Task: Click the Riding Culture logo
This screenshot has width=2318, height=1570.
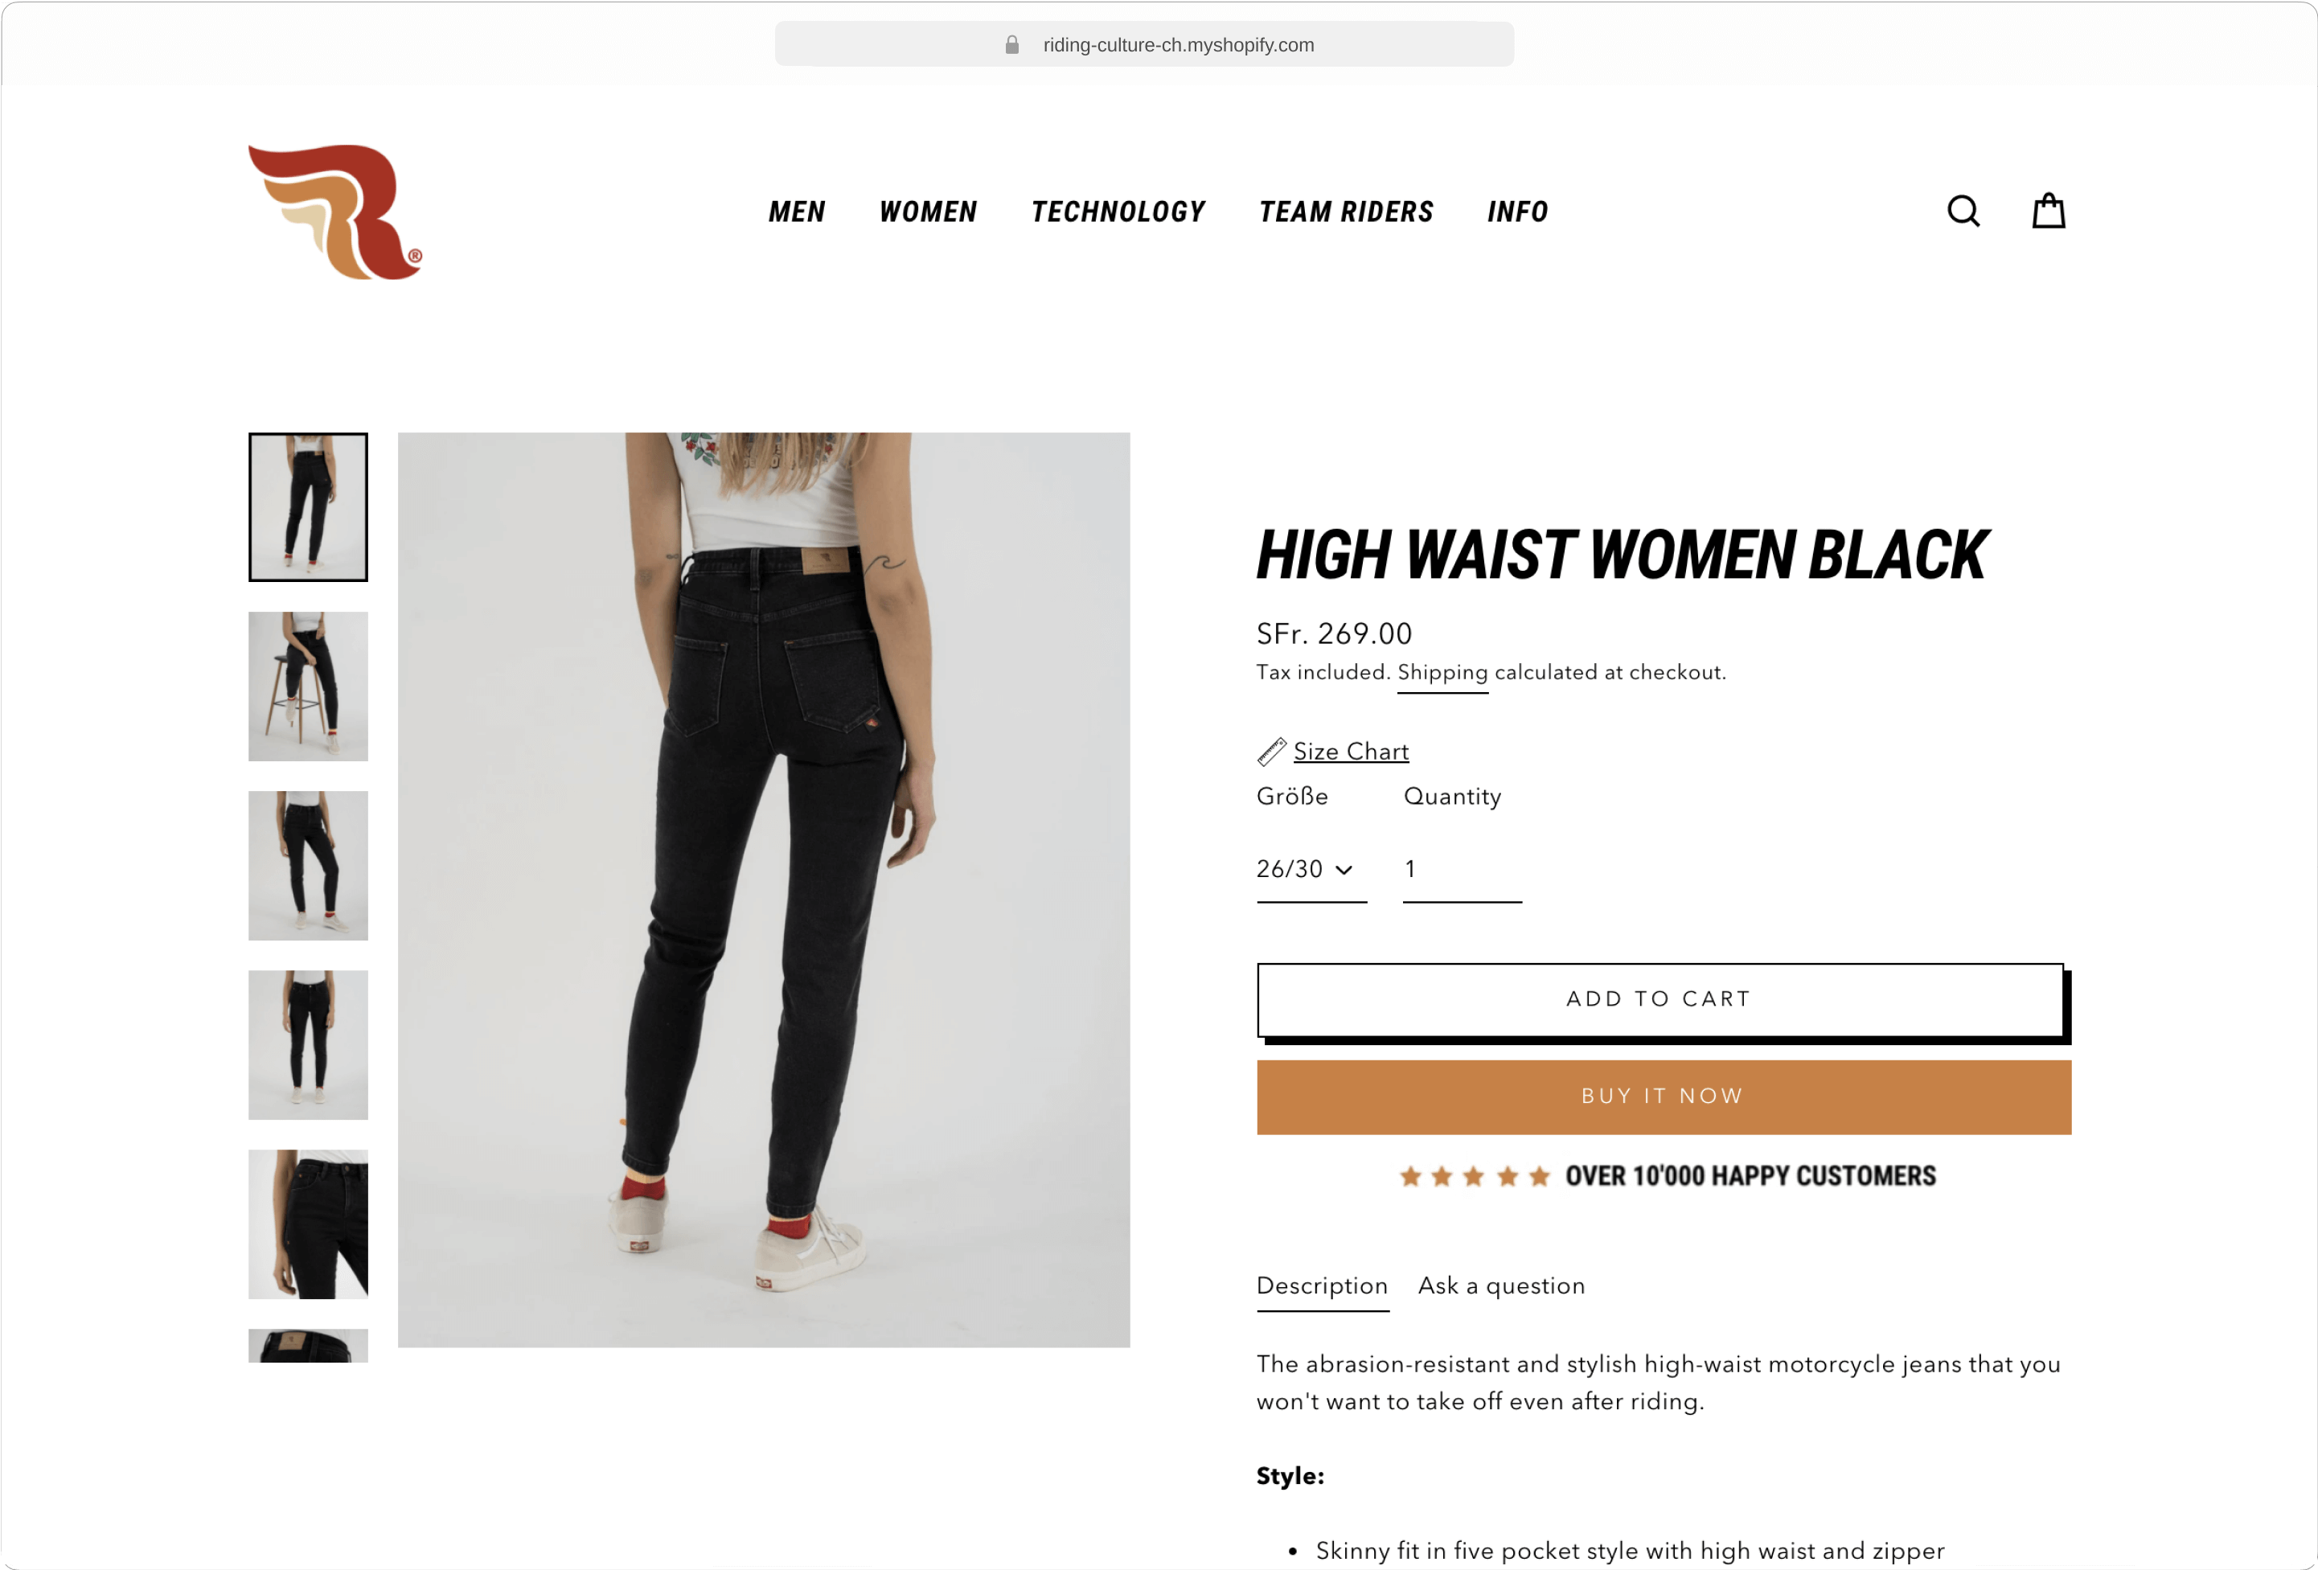Action: [335, 212]
